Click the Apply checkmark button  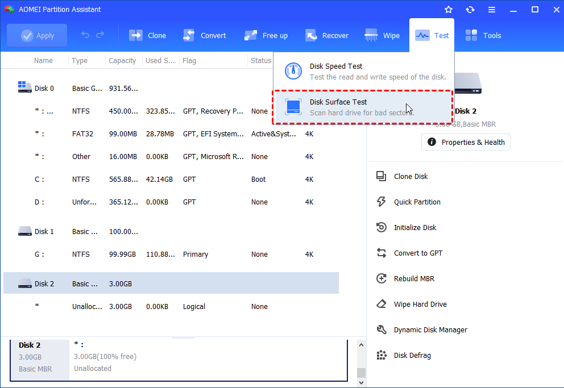click(x=37, y=35)
